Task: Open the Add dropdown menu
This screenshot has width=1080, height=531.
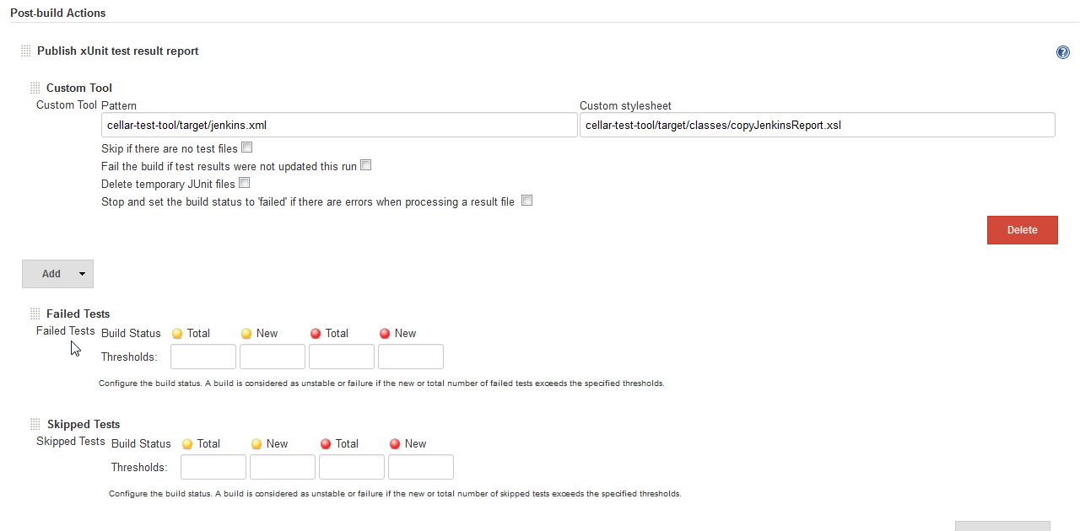Action: [x=57, y=274]
